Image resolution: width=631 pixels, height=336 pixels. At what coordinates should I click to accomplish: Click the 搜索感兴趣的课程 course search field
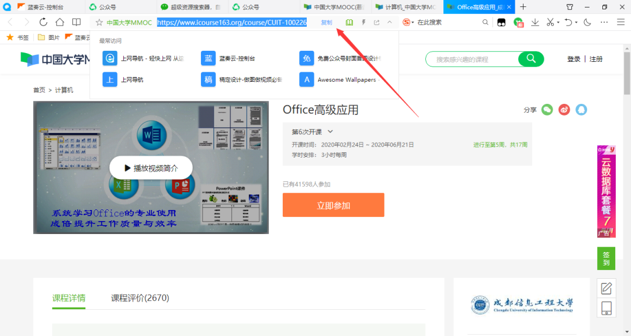point(473,59)
